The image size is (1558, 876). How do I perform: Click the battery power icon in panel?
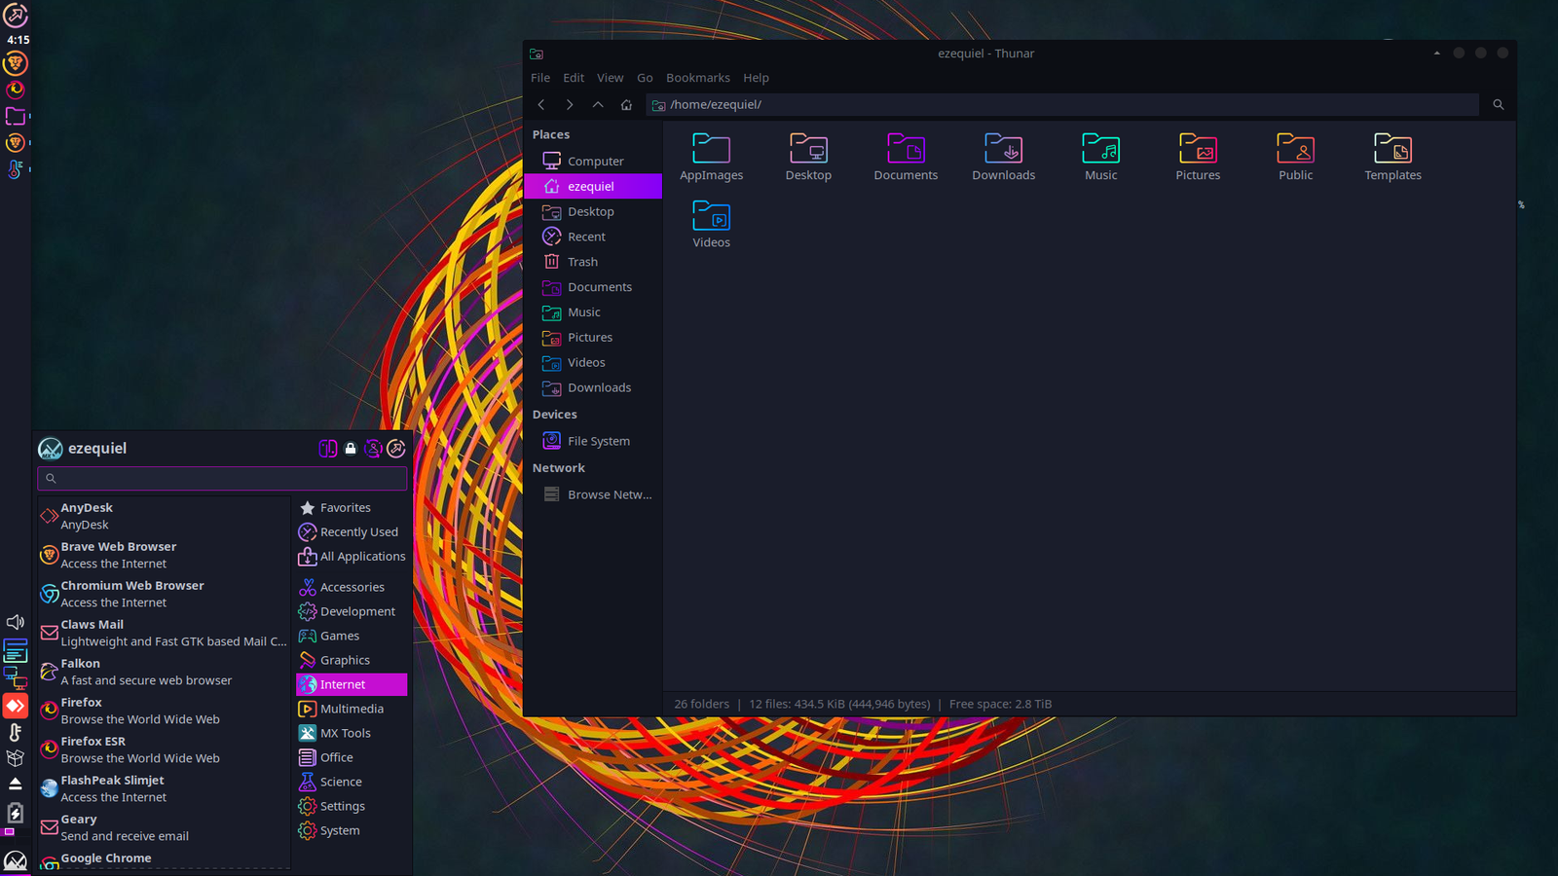click(16, 813)
